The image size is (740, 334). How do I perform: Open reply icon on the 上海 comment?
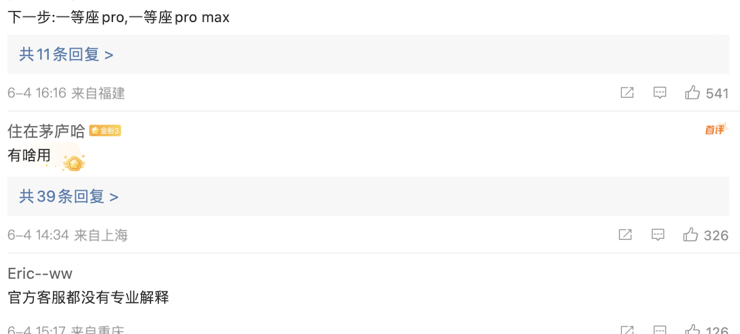click(658, 235)
